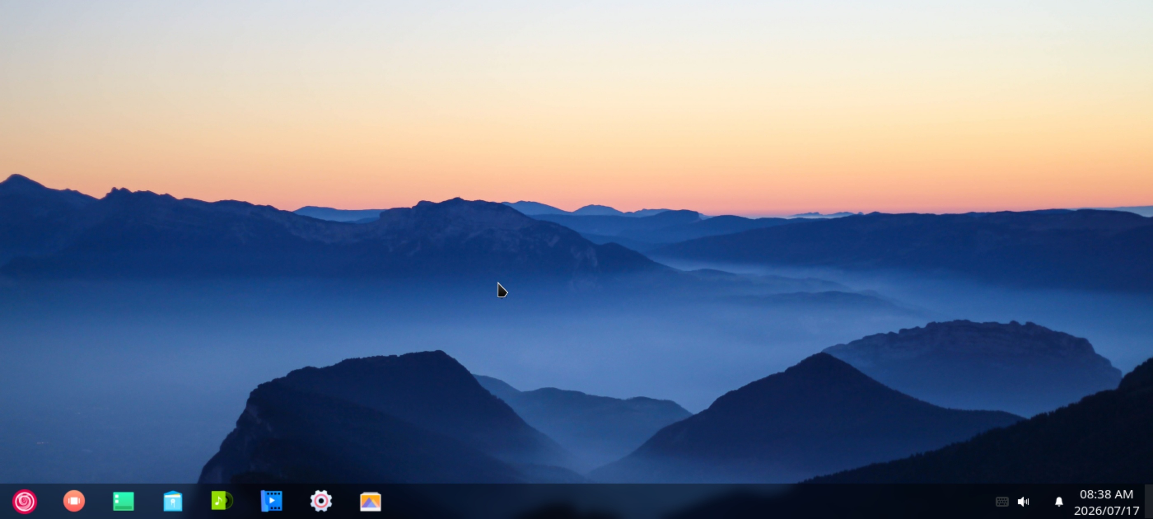Screen dimensions: 1153x519
Task: Click empty taskbar space left of the keyboard icon
Action: click(x=671, y=502)
